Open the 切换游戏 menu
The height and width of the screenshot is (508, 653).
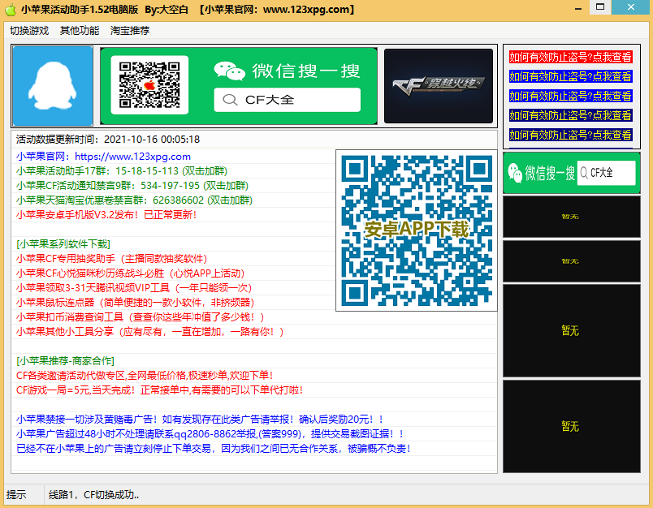[29, 30]
